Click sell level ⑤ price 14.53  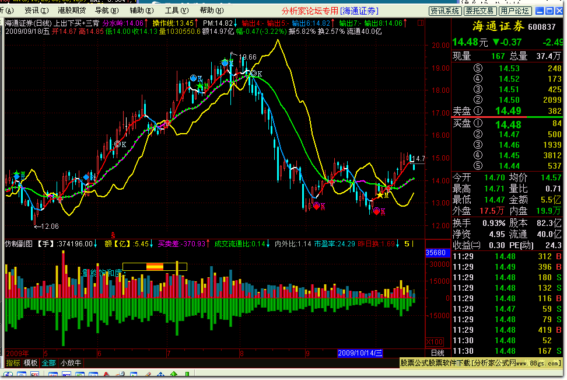coord(509,68)
